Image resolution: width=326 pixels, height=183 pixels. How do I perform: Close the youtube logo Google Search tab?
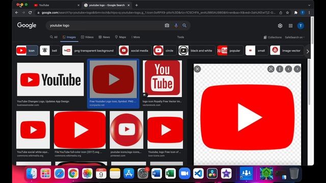coord(129,5)
